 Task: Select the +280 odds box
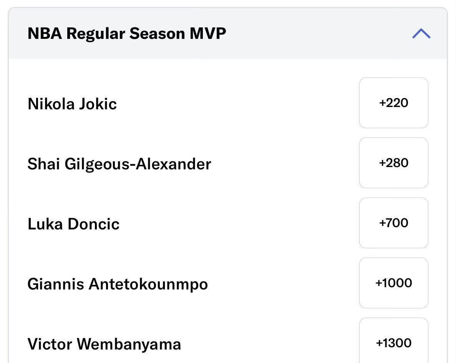click(393, 163)
